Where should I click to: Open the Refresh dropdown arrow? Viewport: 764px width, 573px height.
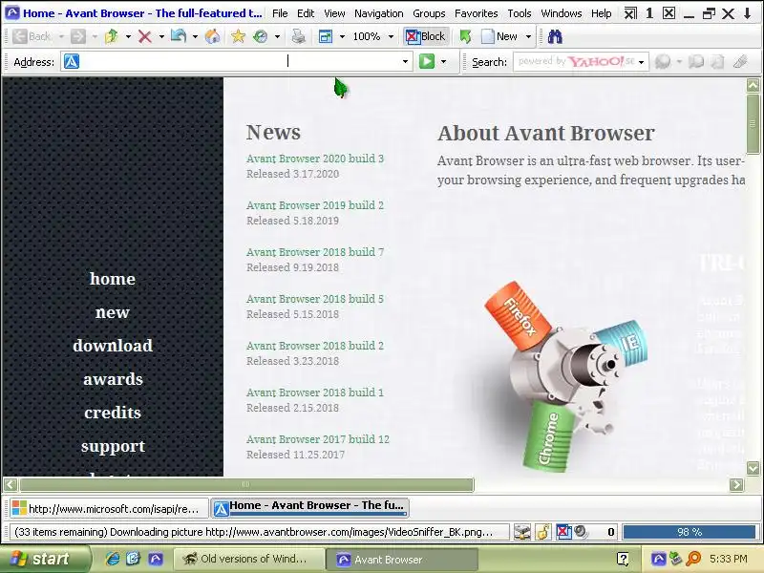click(195, 36)
